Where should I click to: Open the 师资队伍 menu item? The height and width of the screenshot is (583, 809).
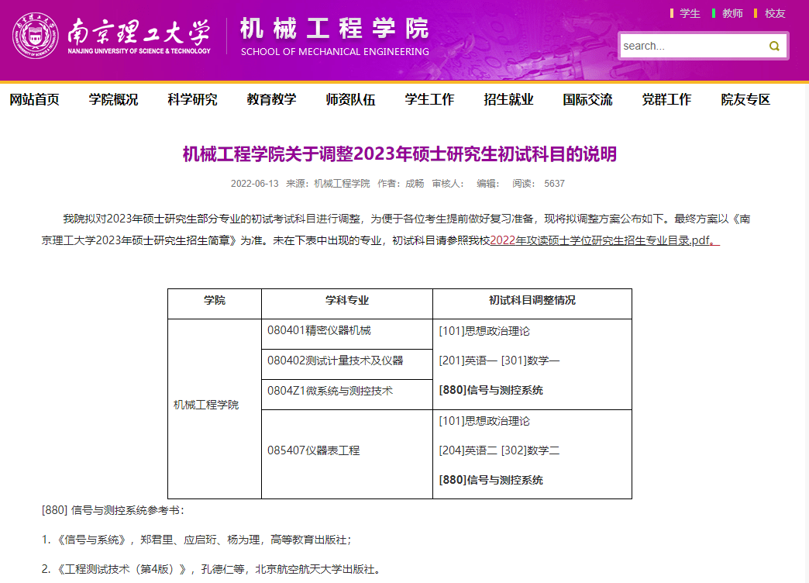(350, 99)
